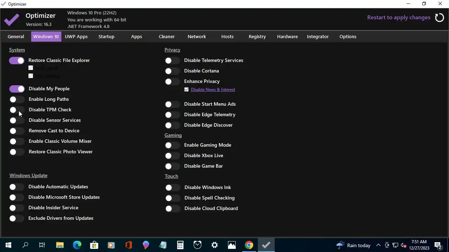This screenshot has width=449, height=252.
Task: Click the taskbar clock showing 7:51 AM
Action: click(419, 245)
